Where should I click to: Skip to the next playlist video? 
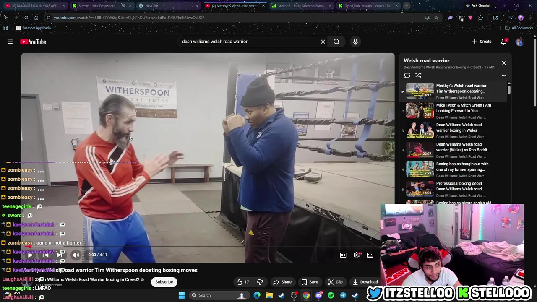(59, 255)
